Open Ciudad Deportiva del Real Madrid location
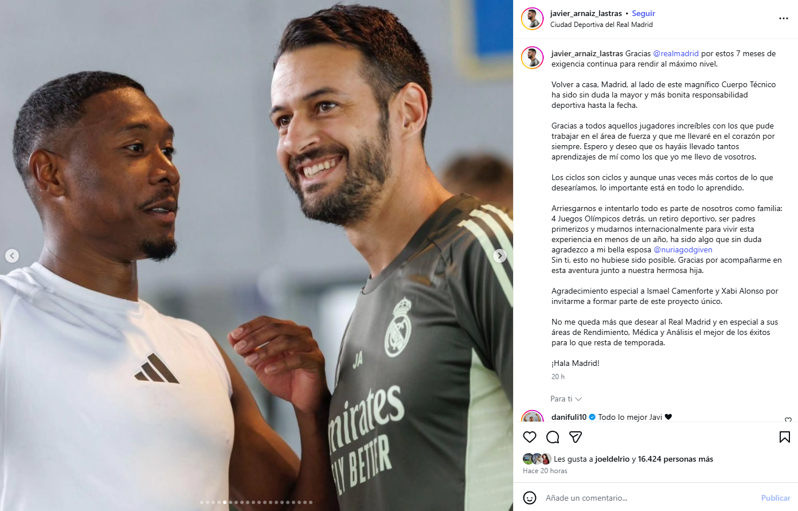798x511 pixels. click(601, 25)
